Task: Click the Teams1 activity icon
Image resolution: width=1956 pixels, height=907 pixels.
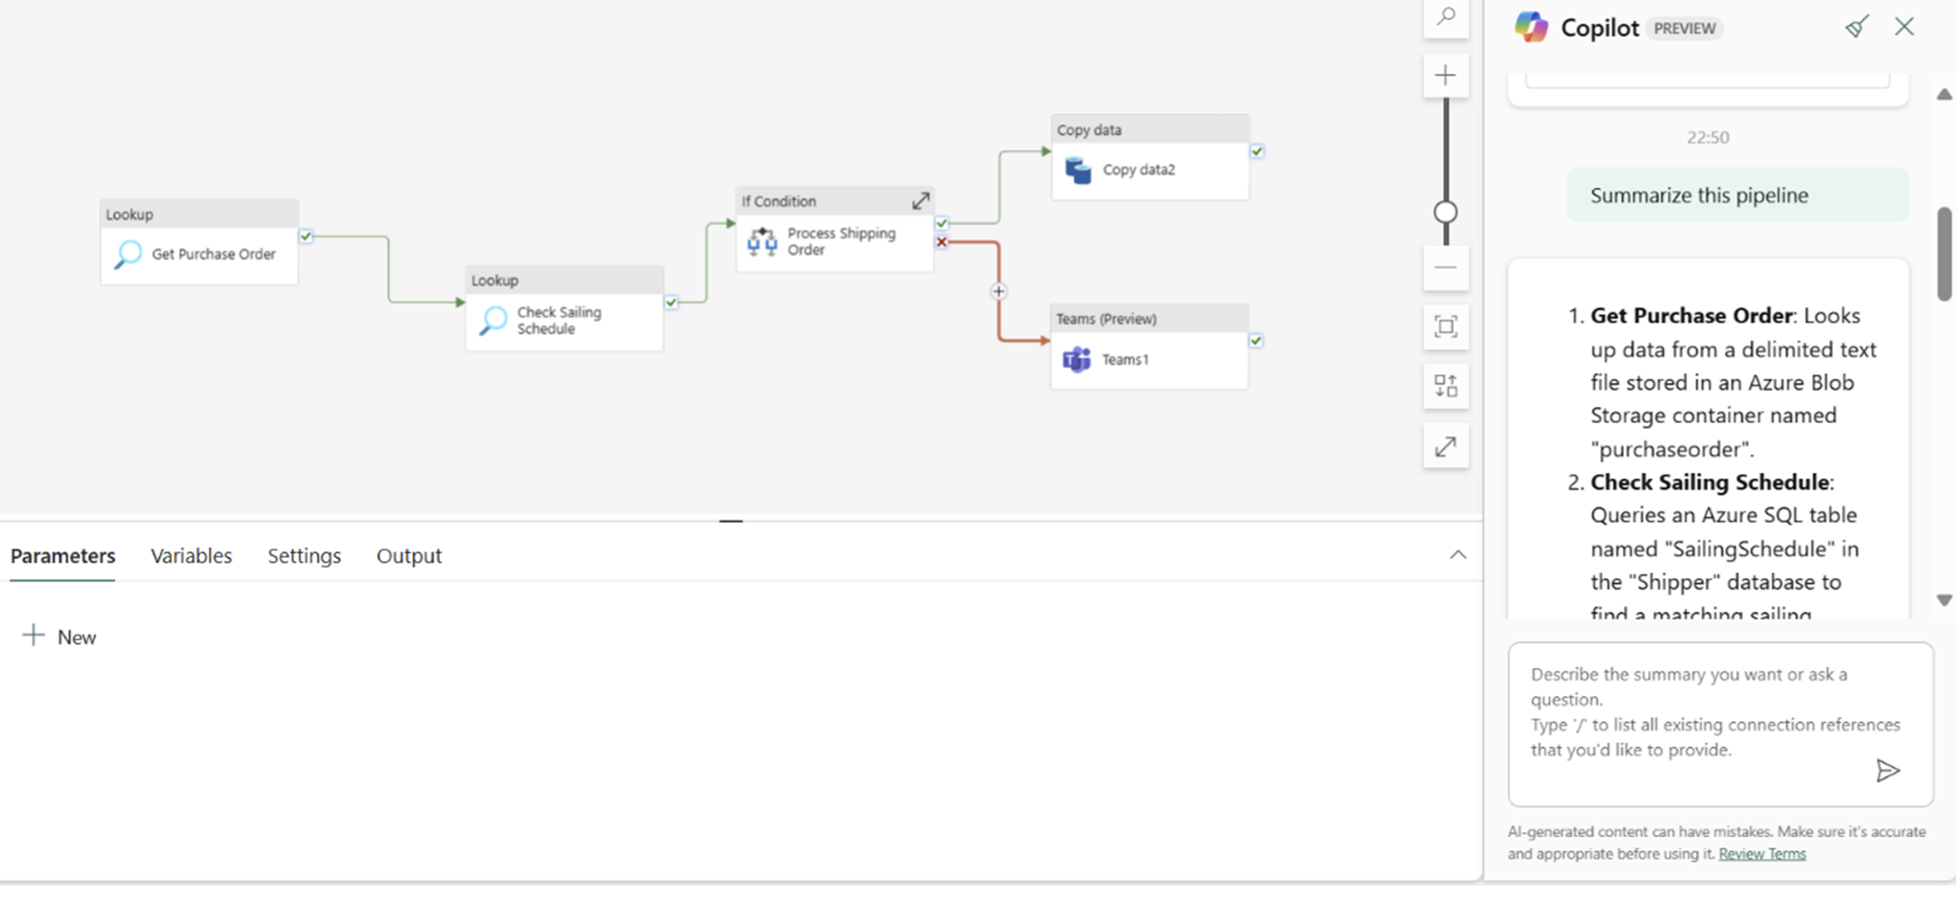Action: tap(1076, 359)
